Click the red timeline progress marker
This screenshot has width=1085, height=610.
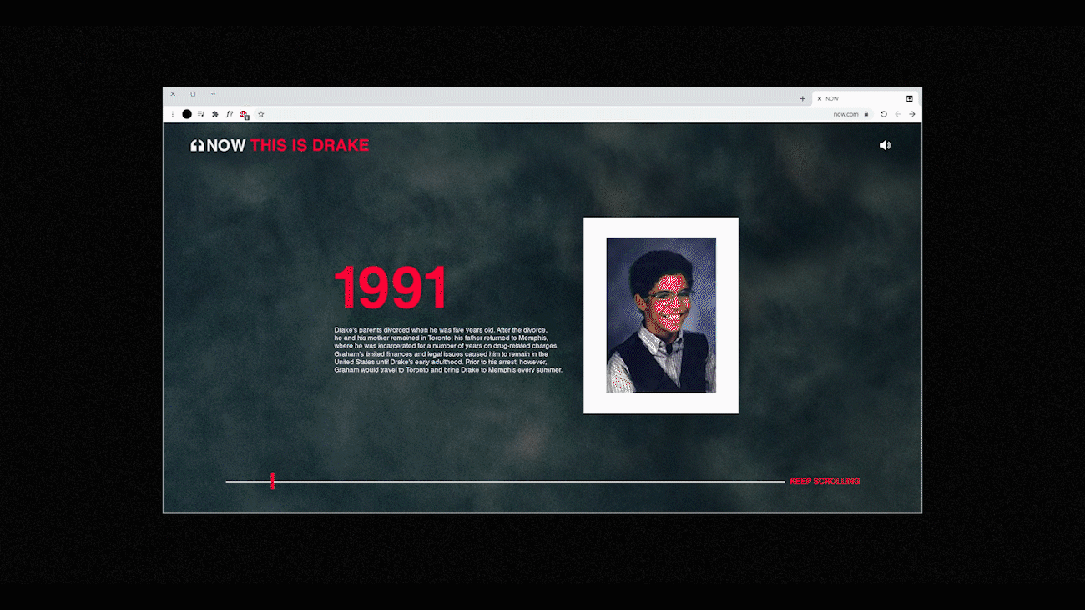pyautogui.click(x=272, y=481)
